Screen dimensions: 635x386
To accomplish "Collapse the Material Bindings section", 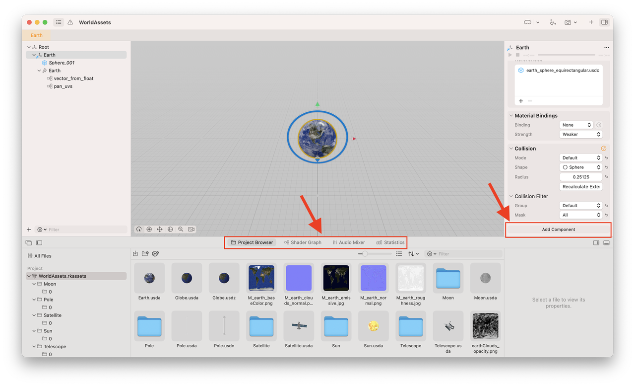I will pos(511,116).
